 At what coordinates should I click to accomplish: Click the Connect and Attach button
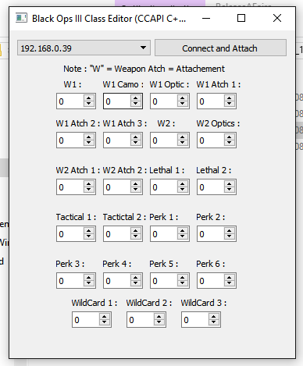(220, 48)
